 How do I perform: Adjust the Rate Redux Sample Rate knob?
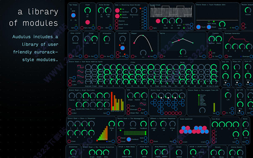tap(126, 152)
